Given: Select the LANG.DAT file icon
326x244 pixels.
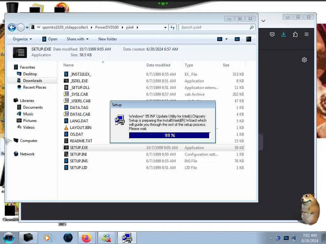Looking at the screenshot, I should coord(66,121).
